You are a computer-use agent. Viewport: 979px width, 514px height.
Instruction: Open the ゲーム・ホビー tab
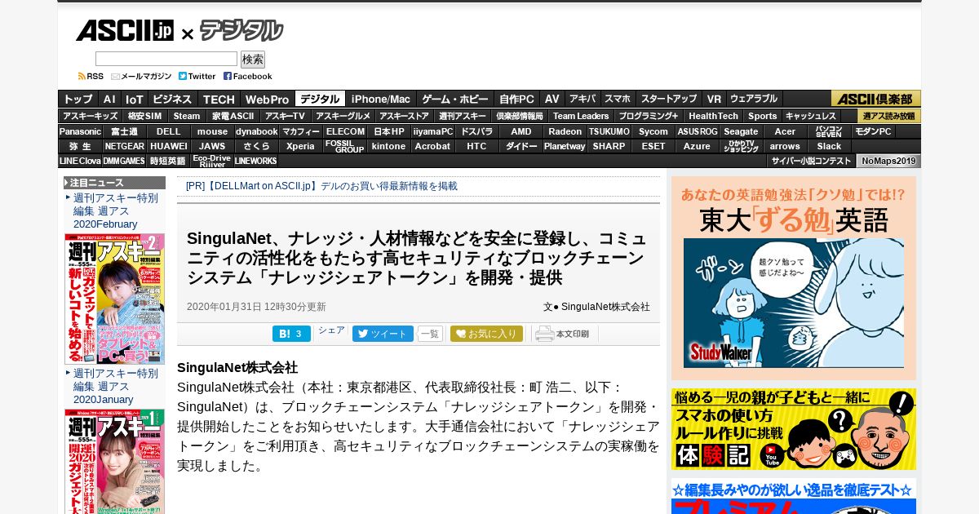[x=455, y=99]
